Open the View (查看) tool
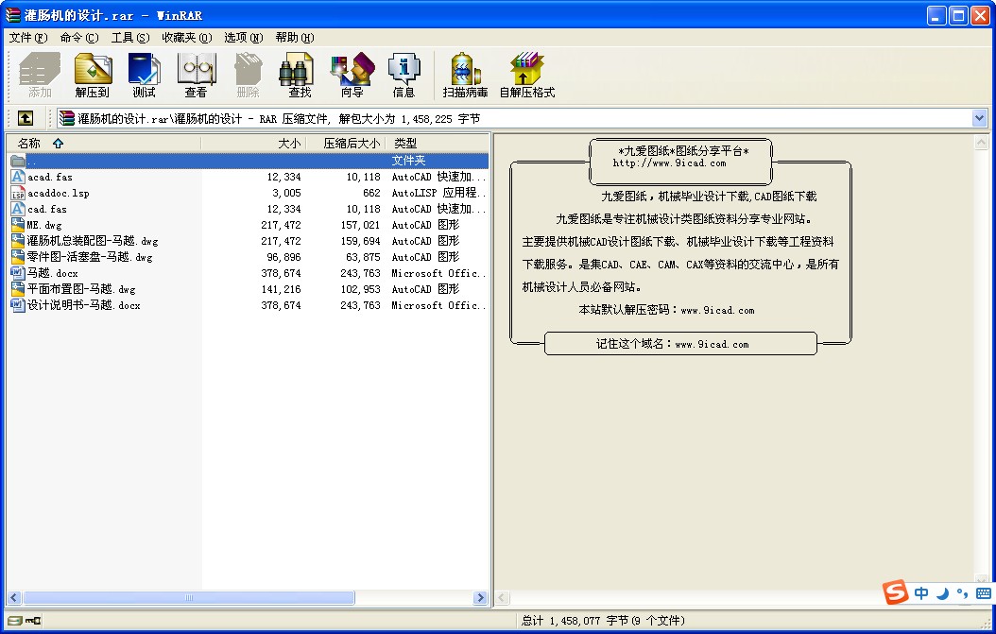Viewport: 996px width, 634px height. 196,75
